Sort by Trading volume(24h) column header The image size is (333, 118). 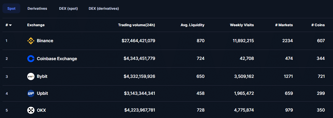(x=136, y=25)
